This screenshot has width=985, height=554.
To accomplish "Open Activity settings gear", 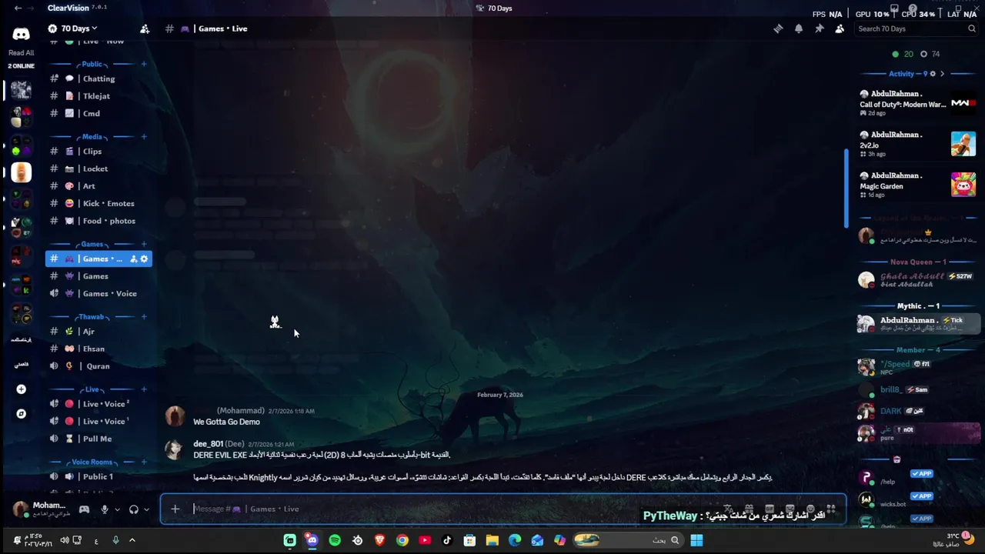I will pos(933,74).
